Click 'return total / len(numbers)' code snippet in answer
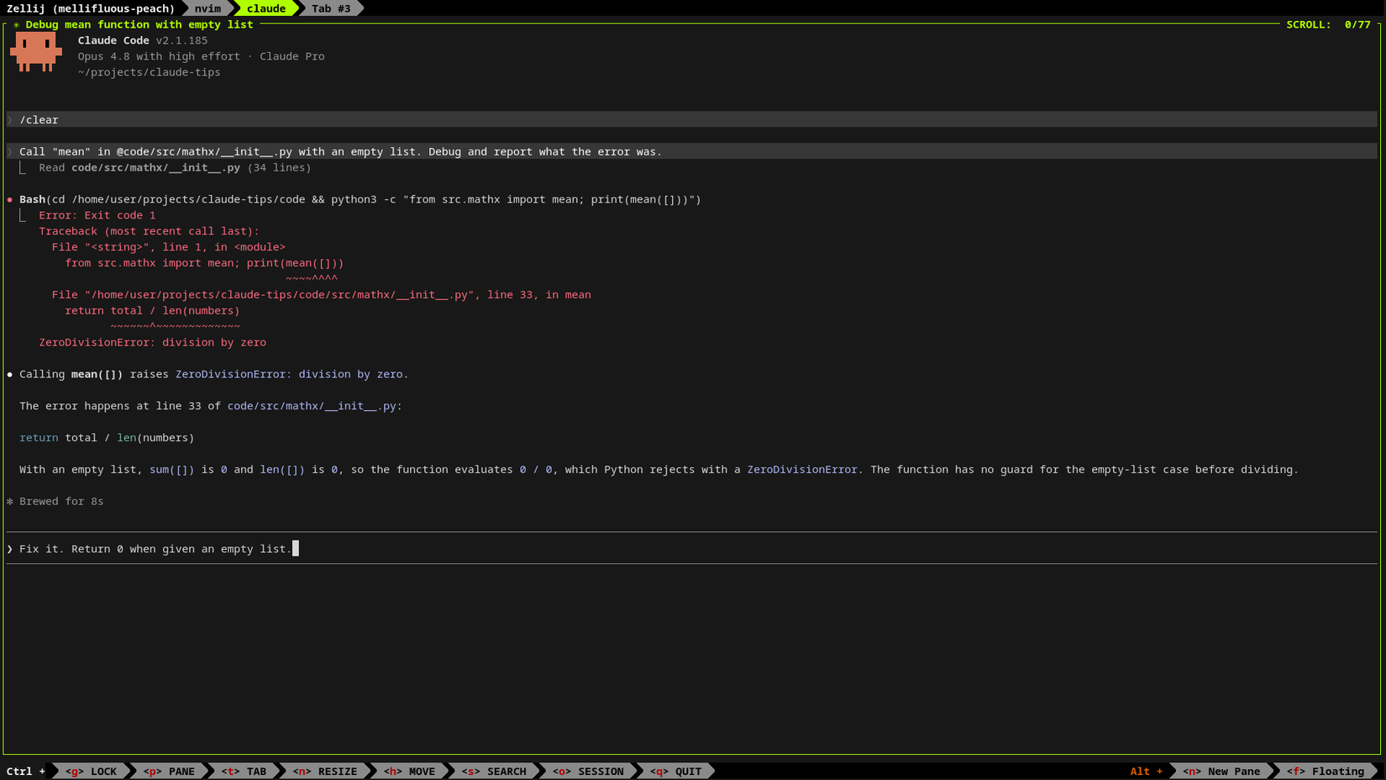 [107, 438]
